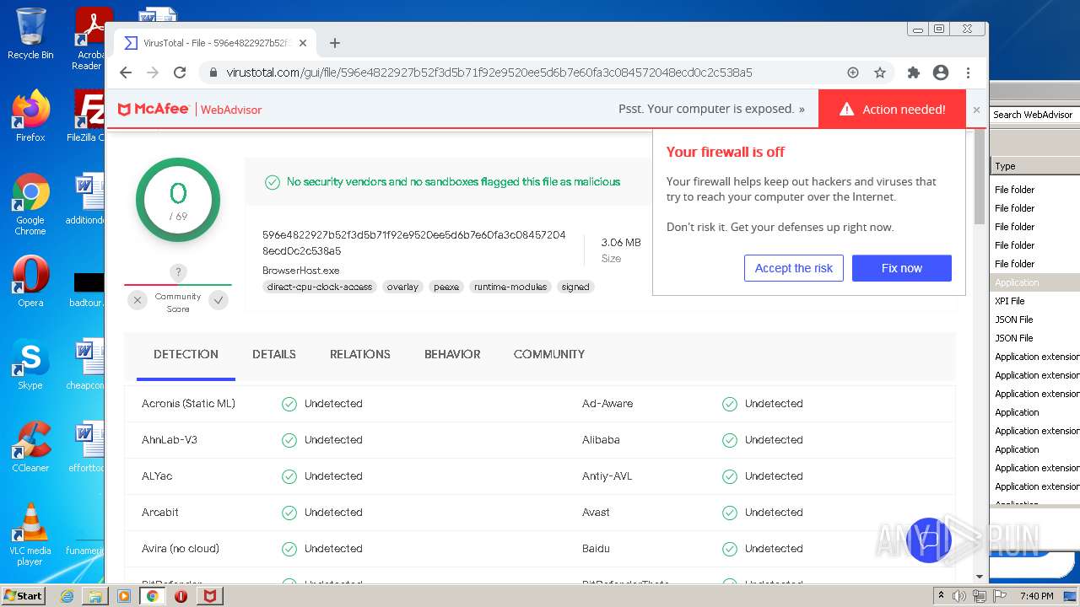Open the Chrome three-dot menu

pyautogui.click(x=969, y=73)
